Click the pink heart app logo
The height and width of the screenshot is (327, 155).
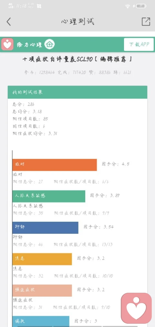click(x=7, y=44)
